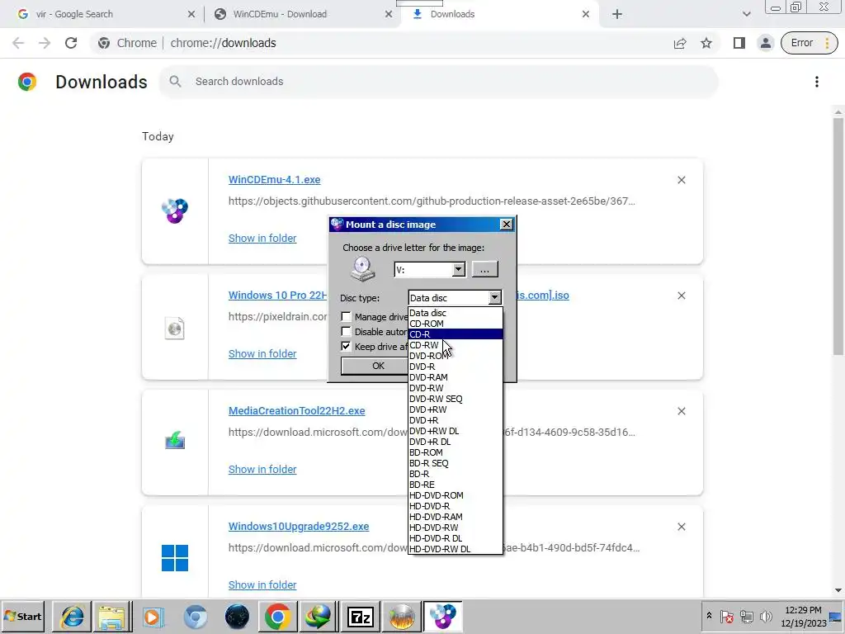Open 7-Zip from the taskbar
Image resolution: width=845 pixels, height=634 pixels.
[361, 617]
